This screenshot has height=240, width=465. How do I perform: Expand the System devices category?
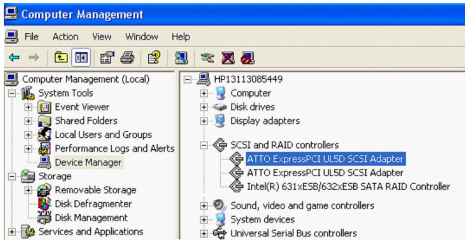[204, 220]
